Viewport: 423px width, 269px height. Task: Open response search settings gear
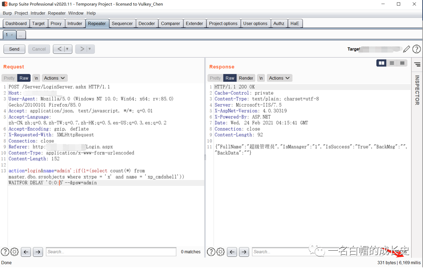(220, 252)
